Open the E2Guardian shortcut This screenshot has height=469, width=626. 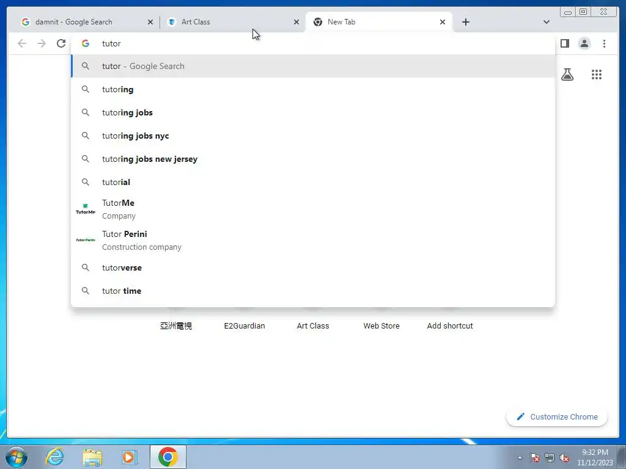245,326
